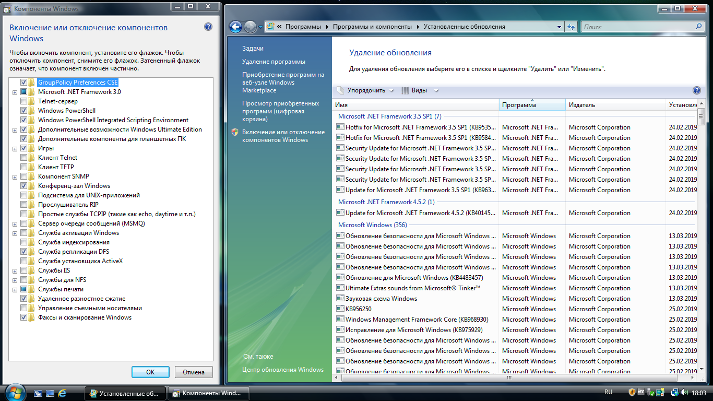Enable Telnet-сервер checkbox
713x401 pixels.
(24, 101)
